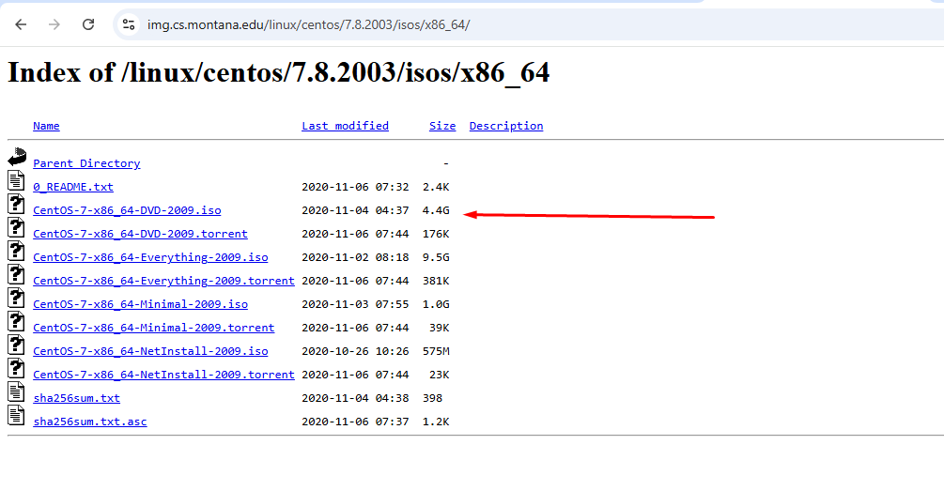Open the Parent Directory link

click(86, 163)
